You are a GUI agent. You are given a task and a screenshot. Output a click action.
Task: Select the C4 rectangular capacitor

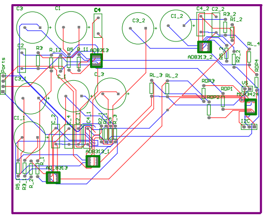[98, 25]
